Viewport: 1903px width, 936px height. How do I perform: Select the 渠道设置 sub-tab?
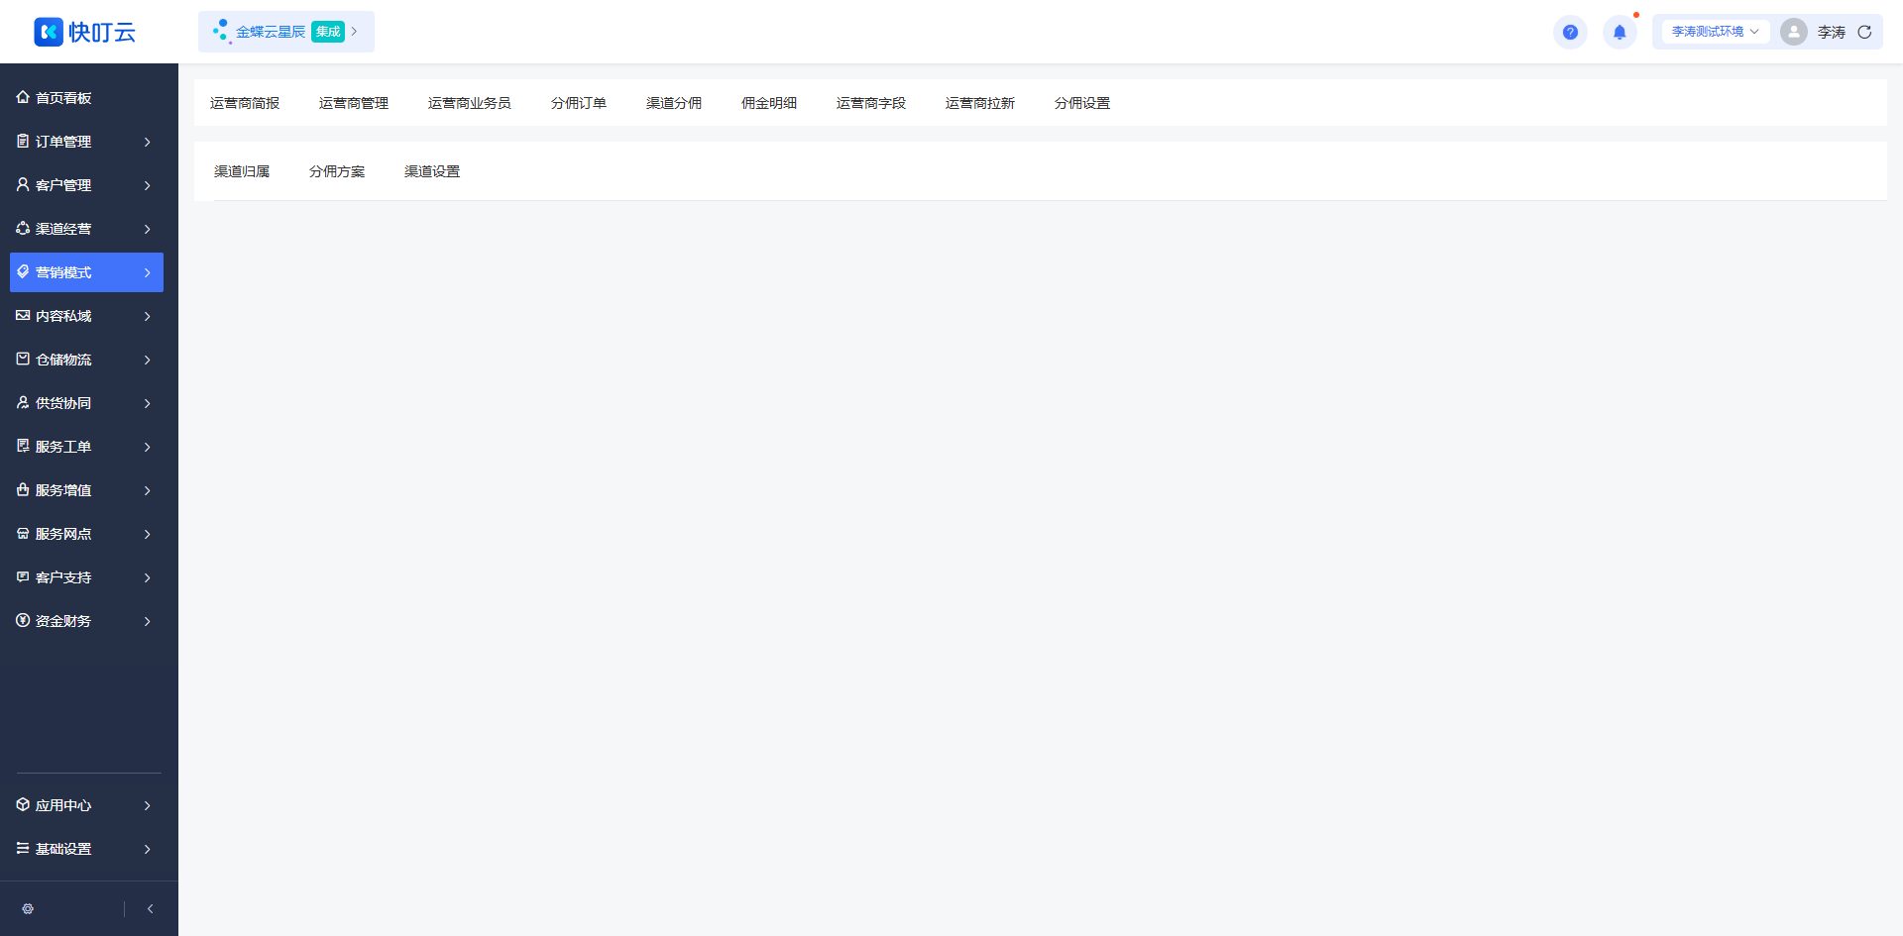(x=432, y=171)
